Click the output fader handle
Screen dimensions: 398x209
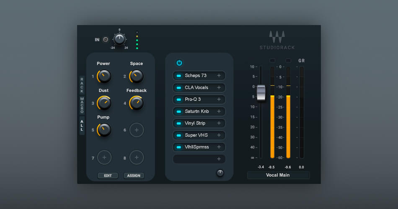pos(261,93)
